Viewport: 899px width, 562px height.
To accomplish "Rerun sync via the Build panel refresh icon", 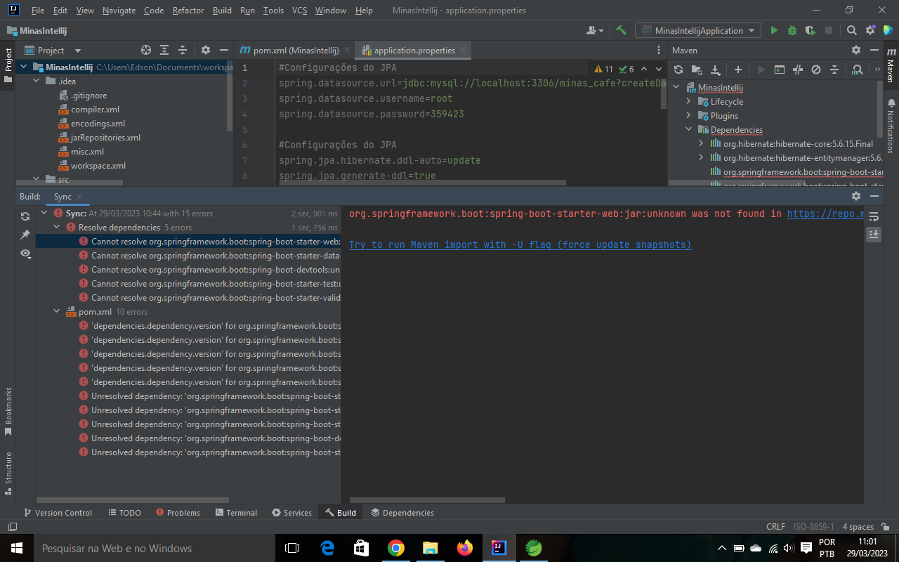I will coord(25,216).
